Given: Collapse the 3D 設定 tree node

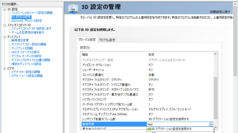Looking at the screenshot, I should tap(4, 10).
